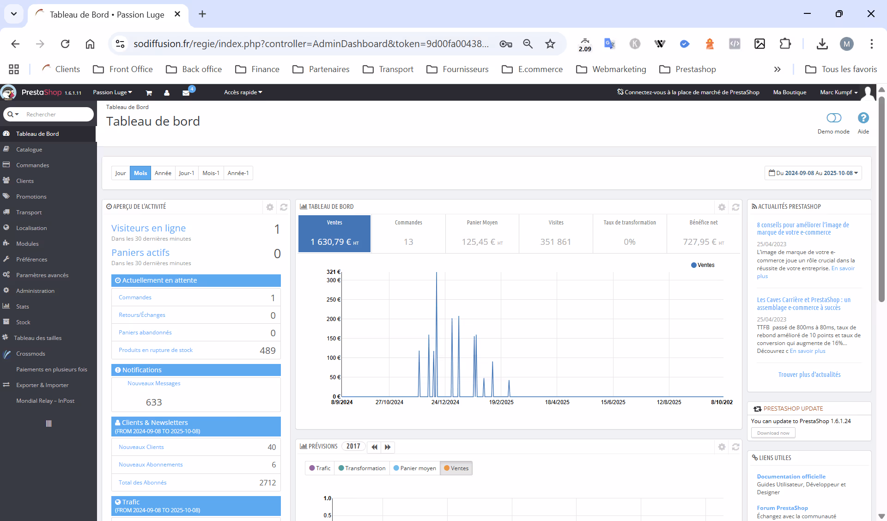Click the Aide help icon
The image size is (887, 521).
pos(863,118)
